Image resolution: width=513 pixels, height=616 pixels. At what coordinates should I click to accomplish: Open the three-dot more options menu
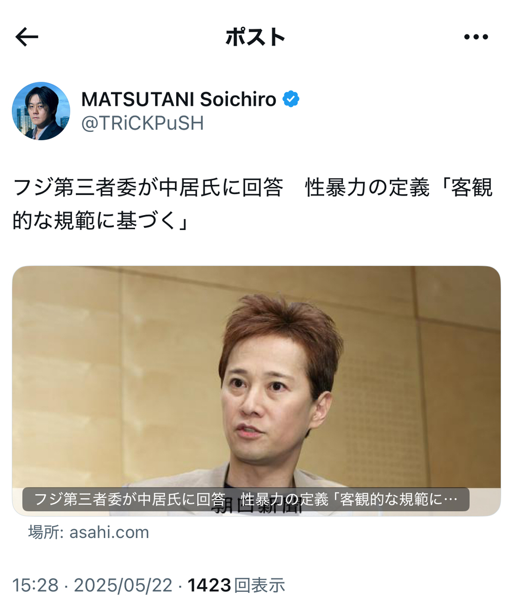point(476,37)
